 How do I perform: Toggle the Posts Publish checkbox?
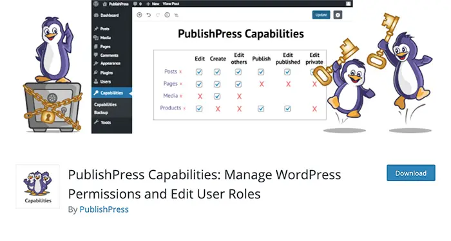pyautogui.click(x=261, y=72)
